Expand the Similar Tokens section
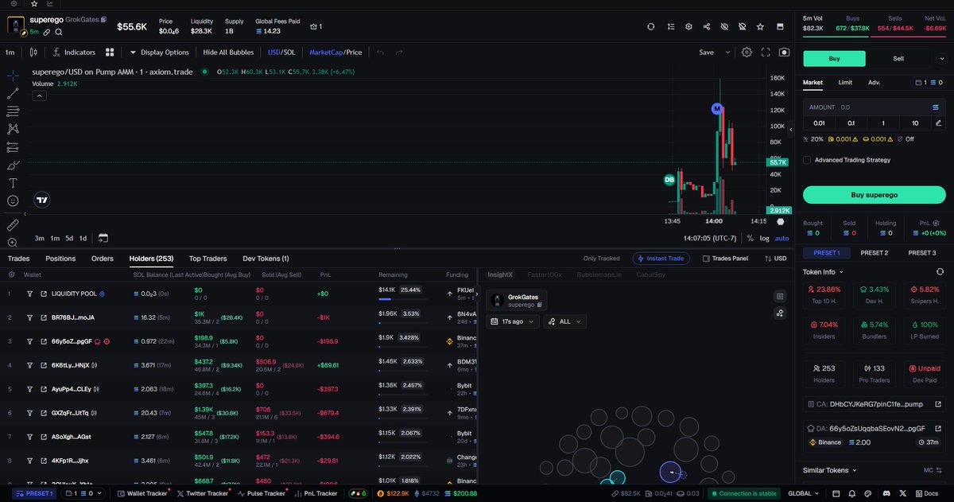Image resolution: width=954 pixels, height=502 pixels. point(831,470)
